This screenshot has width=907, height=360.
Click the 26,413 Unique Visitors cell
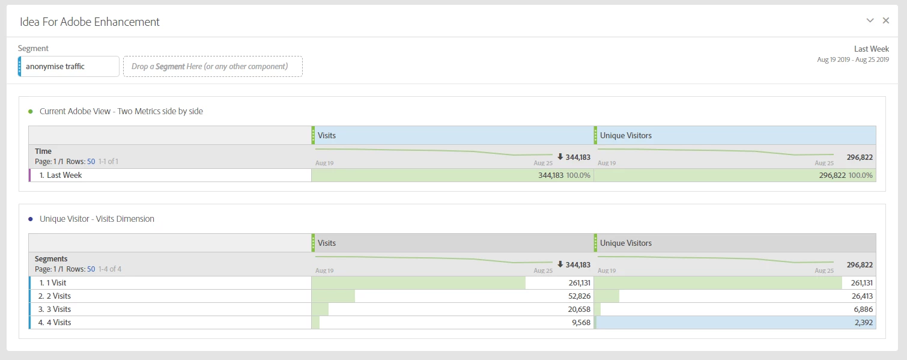735,296
